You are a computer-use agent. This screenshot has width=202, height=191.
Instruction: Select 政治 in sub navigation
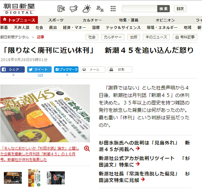point(53,27)
